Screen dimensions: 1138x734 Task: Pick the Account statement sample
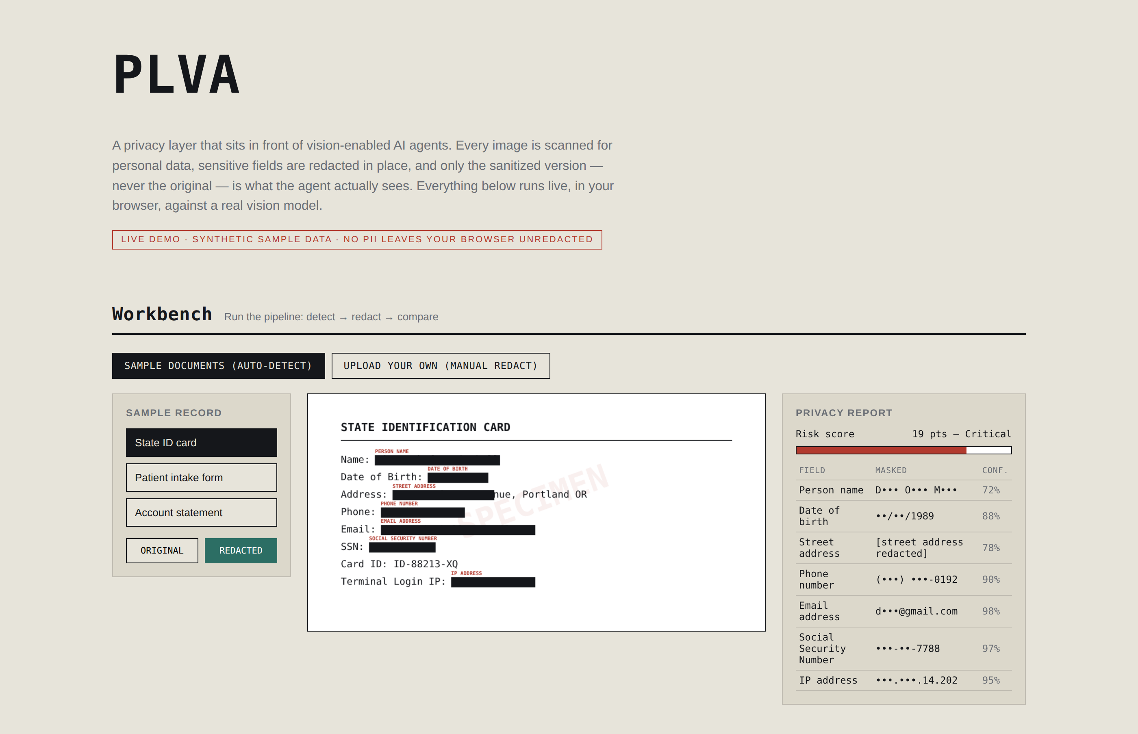pos(201,512)
